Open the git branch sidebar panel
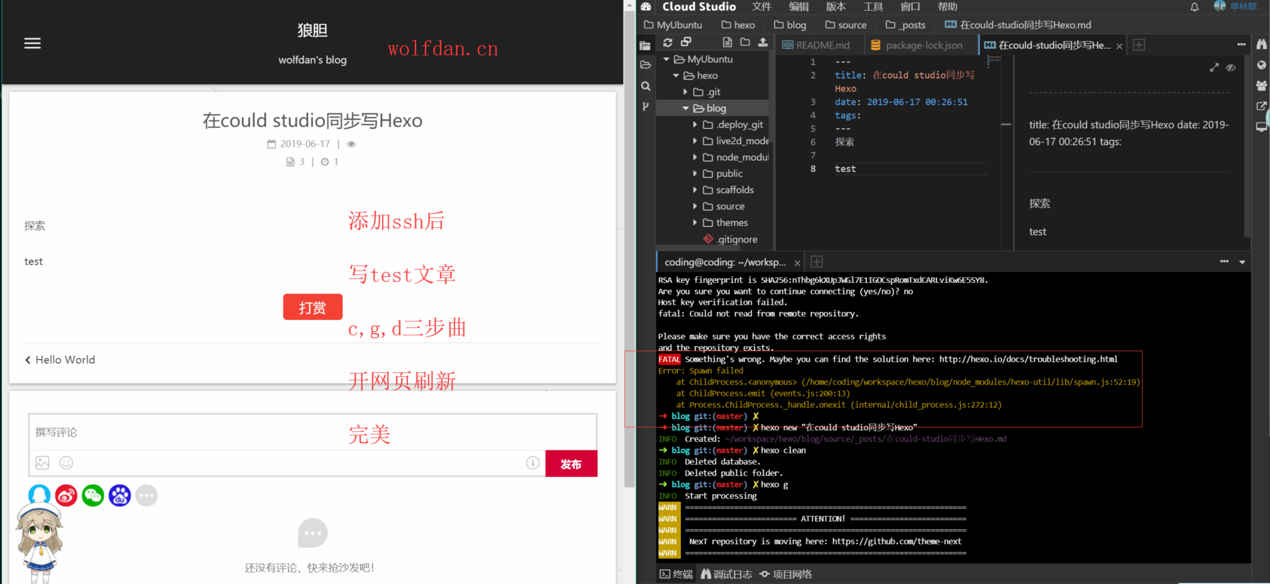Image resolution: width=1270 pixels, height=584 pixels. (646, 107)
